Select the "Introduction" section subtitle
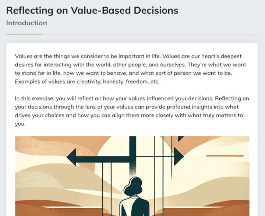Screen dimensions: 265x216 (26, 23)
